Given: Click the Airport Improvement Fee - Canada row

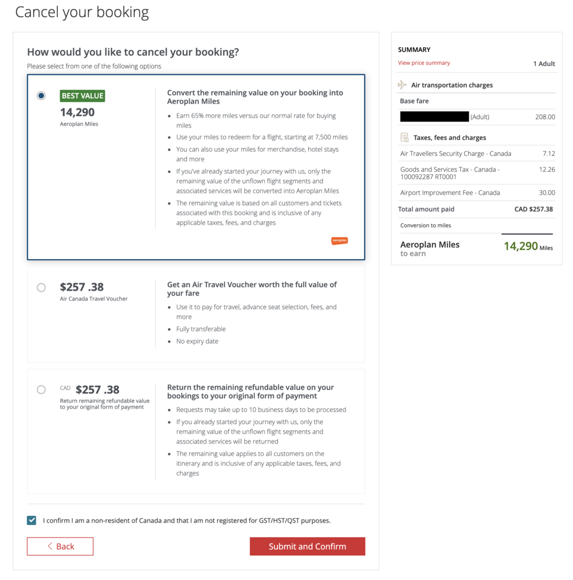Looking at the screenshot, I should click(476, 193).
